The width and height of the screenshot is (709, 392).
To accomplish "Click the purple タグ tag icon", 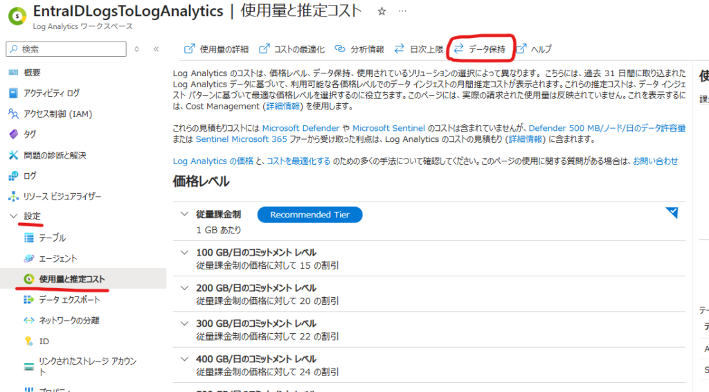I will click(x=13, y=134).
